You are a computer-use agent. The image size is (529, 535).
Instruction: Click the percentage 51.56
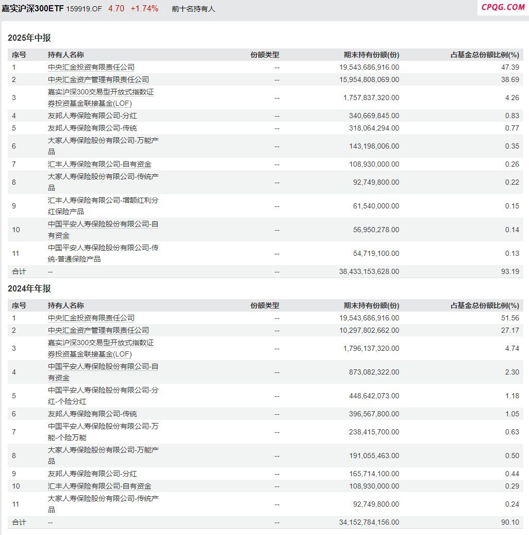pyautogui.click(x=510, y=318)
